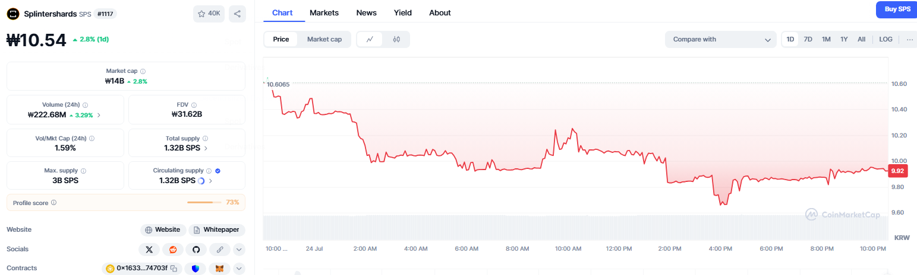Open the Chart tab

(x=282, y=12)
